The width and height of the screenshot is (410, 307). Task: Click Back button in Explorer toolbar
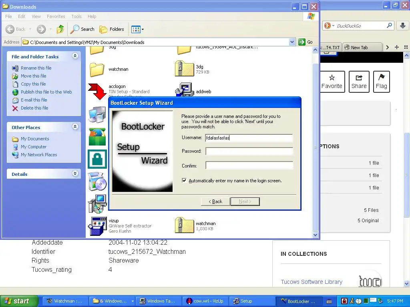[16, 29]
